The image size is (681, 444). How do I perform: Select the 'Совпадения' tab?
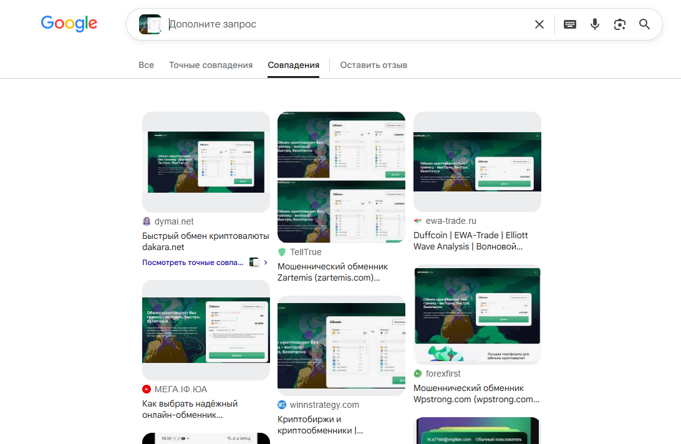pos(294,65)
